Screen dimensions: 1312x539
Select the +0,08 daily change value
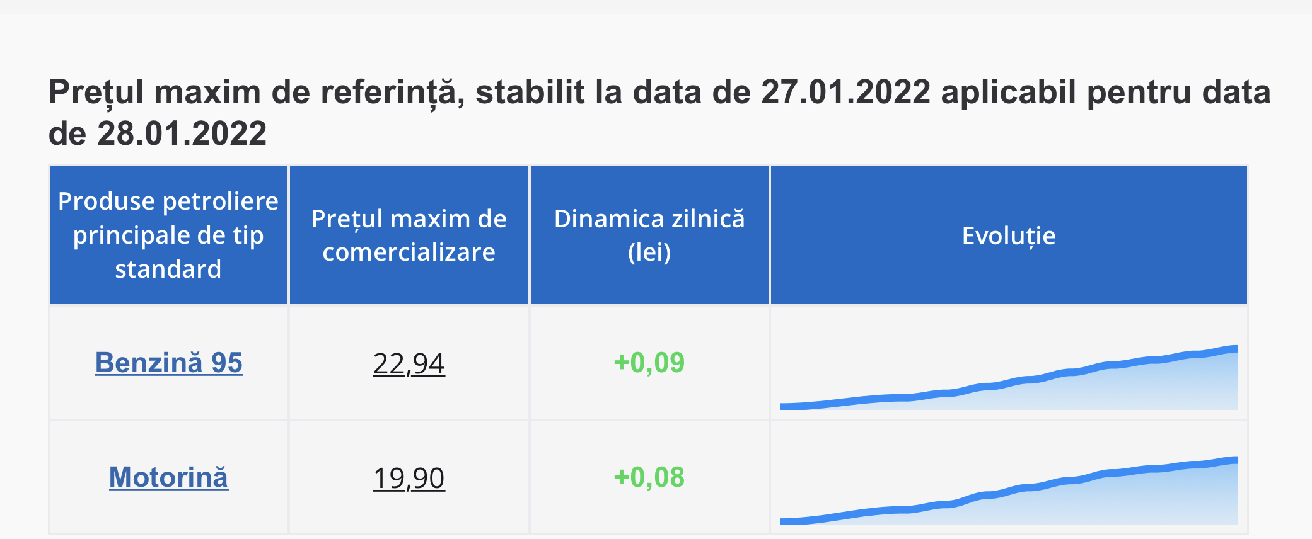click(649, 477)
